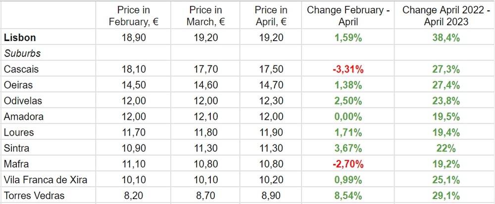This screenshot has width=495, height=204.
Task: Click the Odivelas row label
Action: (x=23, y=101)
